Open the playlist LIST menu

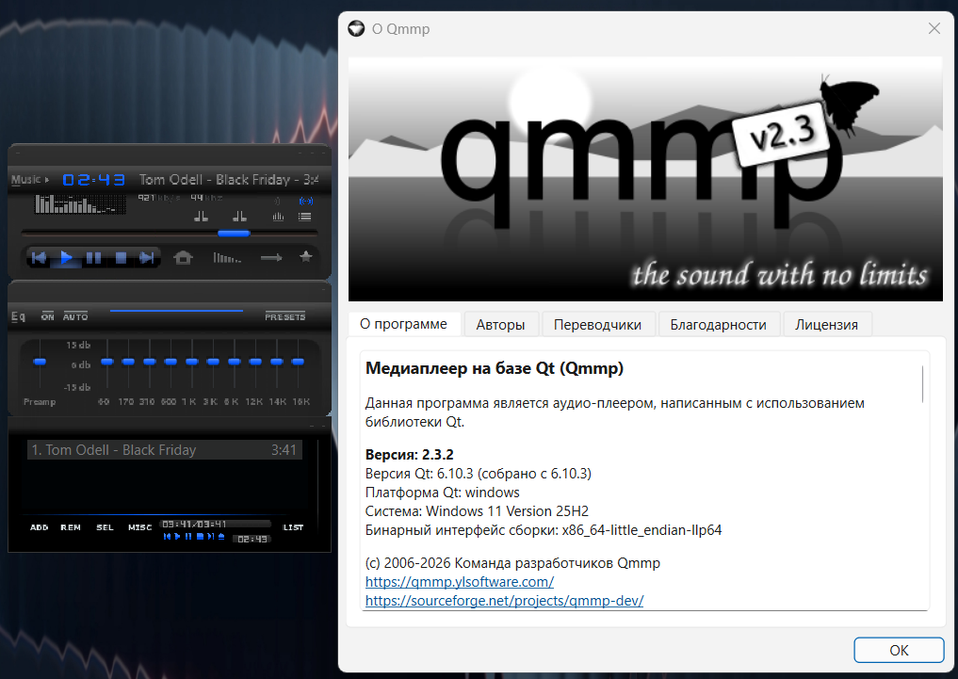293,527
